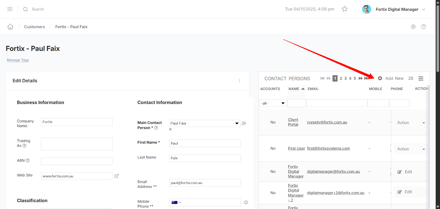Go to contacts page 4
The image size is (440, 209).
tap(350, 78)
